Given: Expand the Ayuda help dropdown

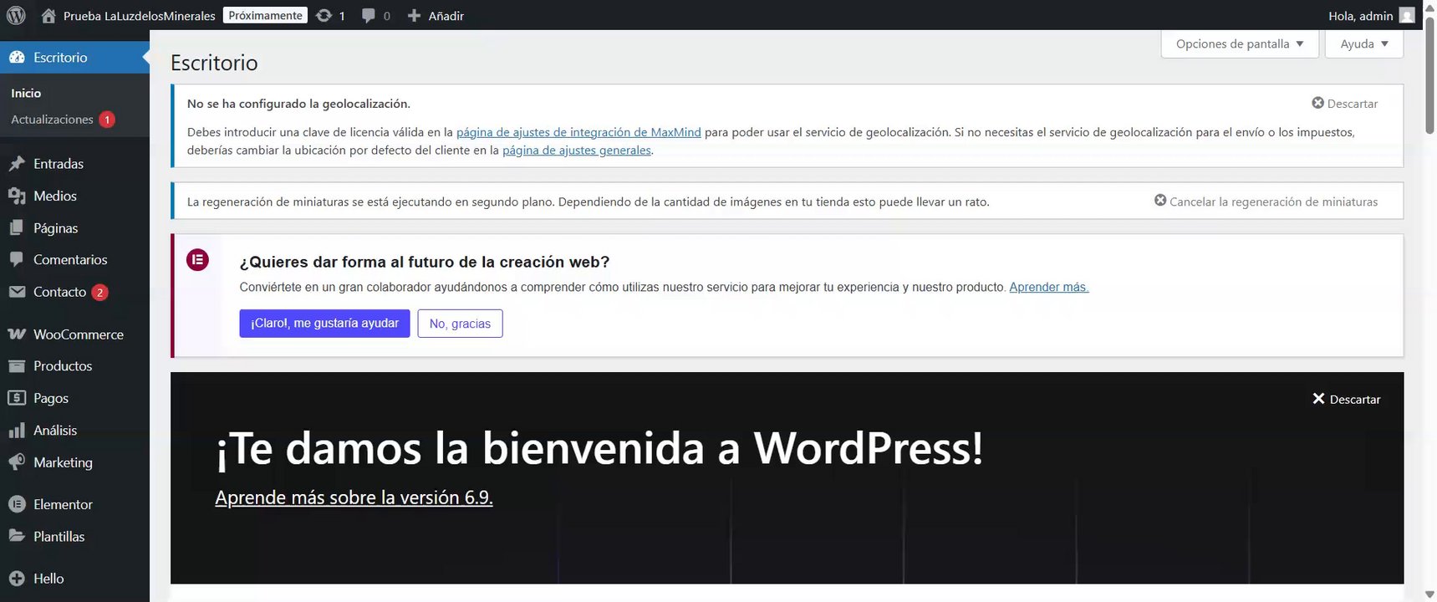Looking at the screenshot, I should click(x=1364, y=43).
